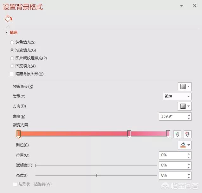Click the 亮度 brightness slider handle
Image resolution: width=202 pixels, height=193 pixels.
click(x=96, y=175)
